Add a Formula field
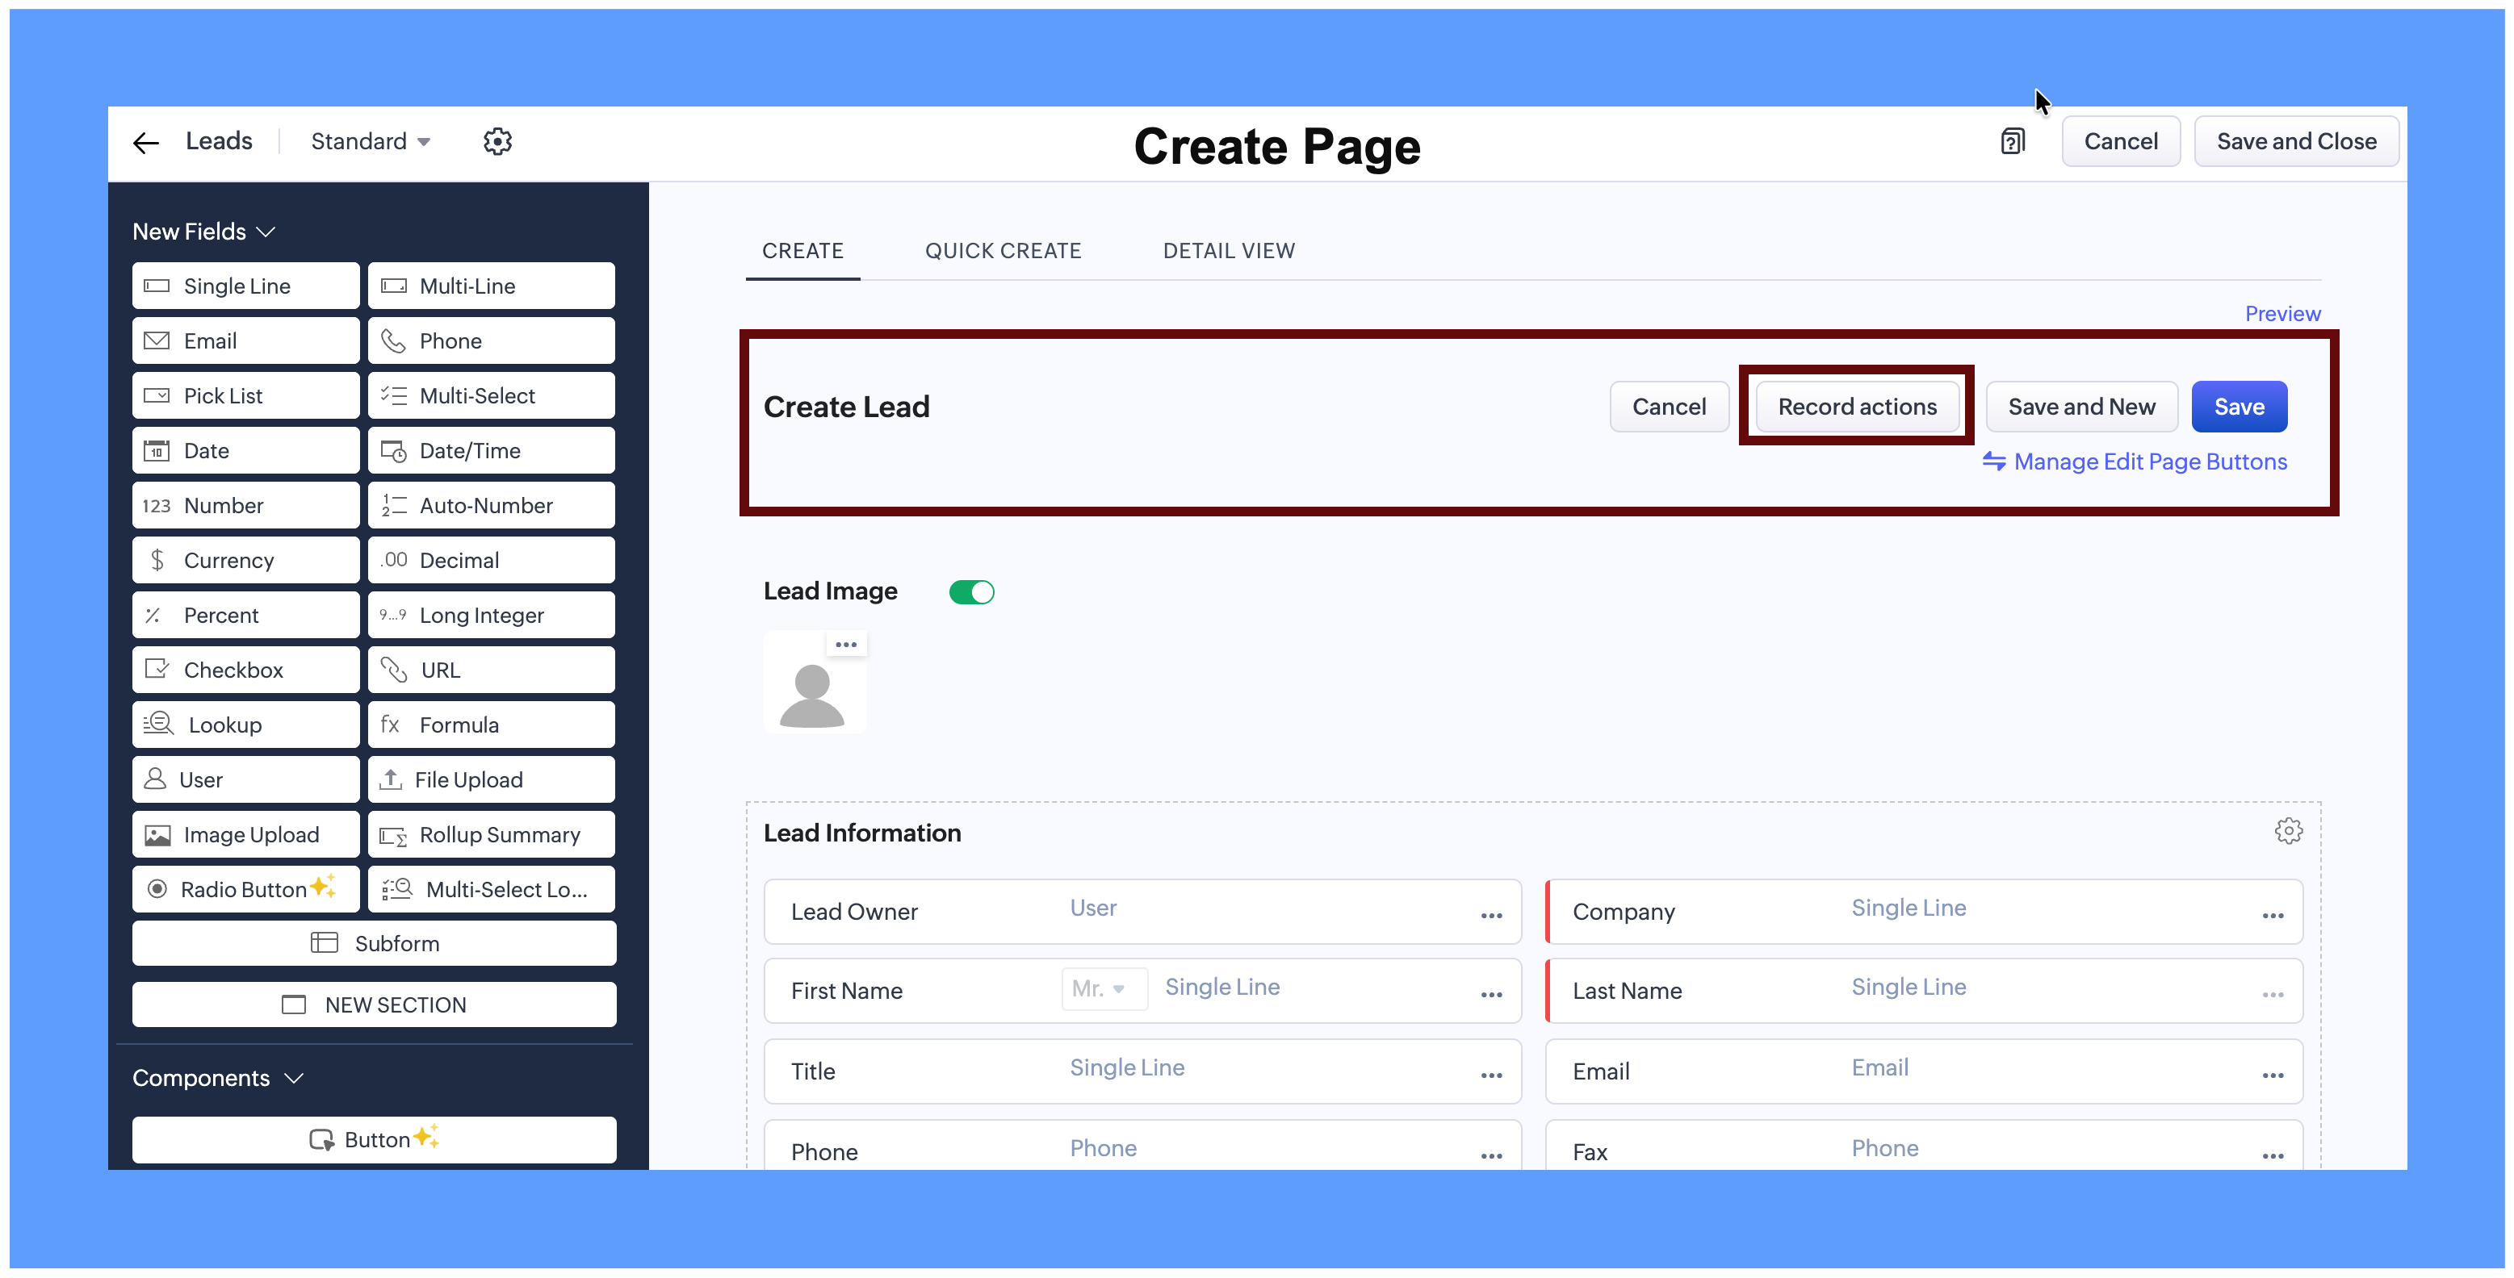The width and height of the screenshot is (2514, 1278). point(492,725)
